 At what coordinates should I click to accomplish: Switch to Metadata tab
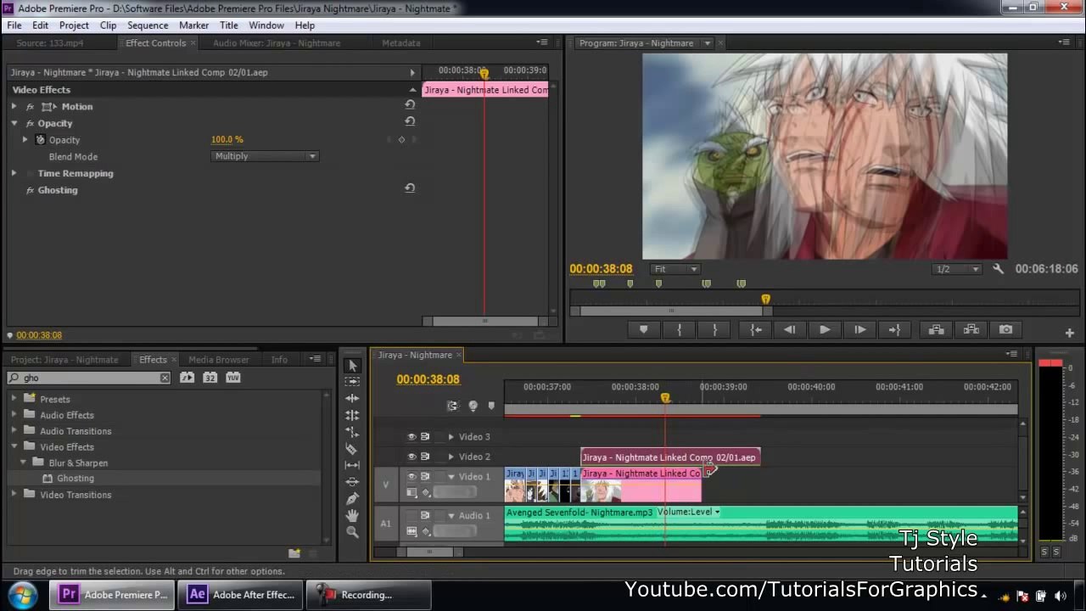click(x=401, y=43)
